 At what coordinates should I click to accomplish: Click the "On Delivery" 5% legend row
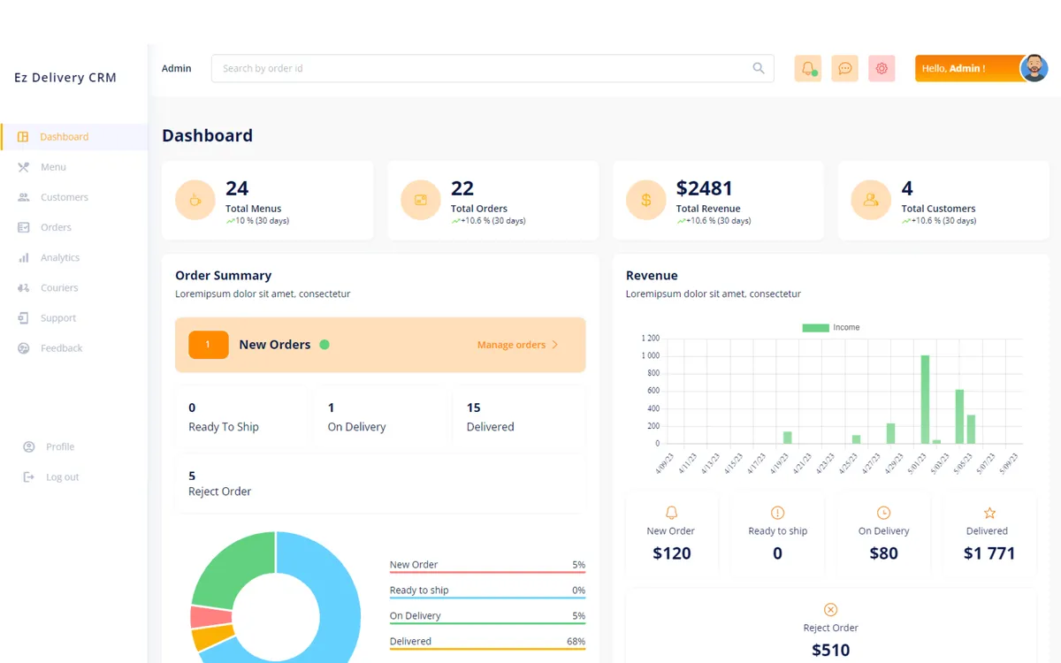pyautogui.click(x=487, y=617)
